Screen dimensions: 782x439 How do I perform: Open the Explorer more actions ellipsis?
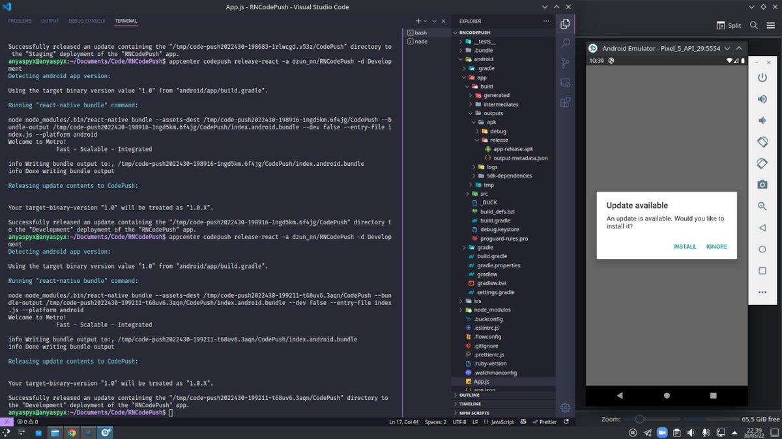click(x=547, y=21)
